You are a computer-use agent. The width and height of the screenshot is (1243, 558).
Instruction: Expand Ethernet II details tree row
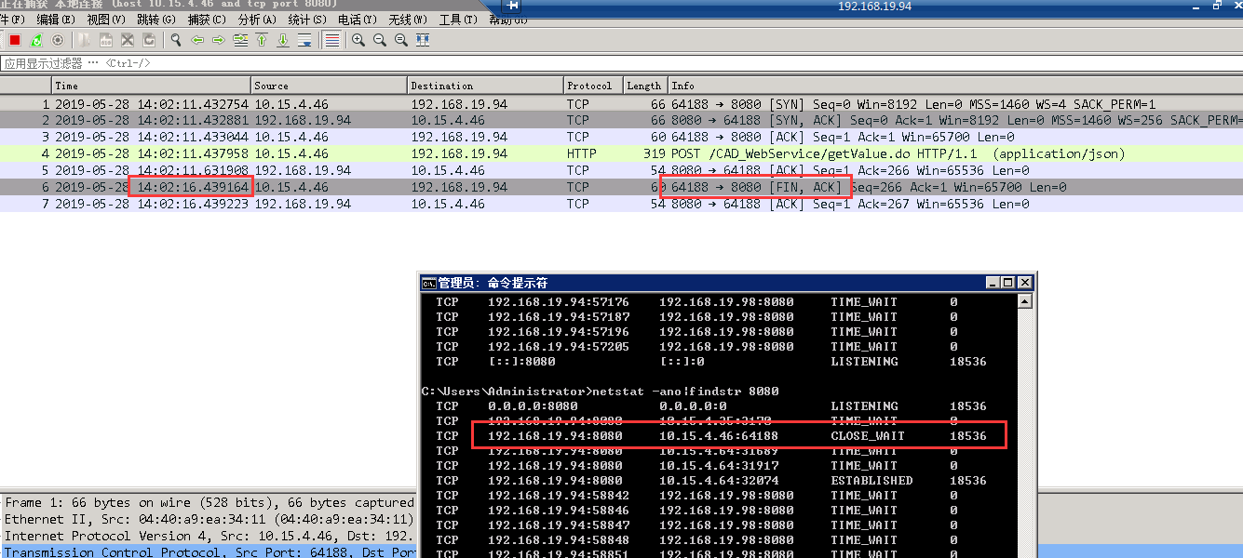point(209,519)
